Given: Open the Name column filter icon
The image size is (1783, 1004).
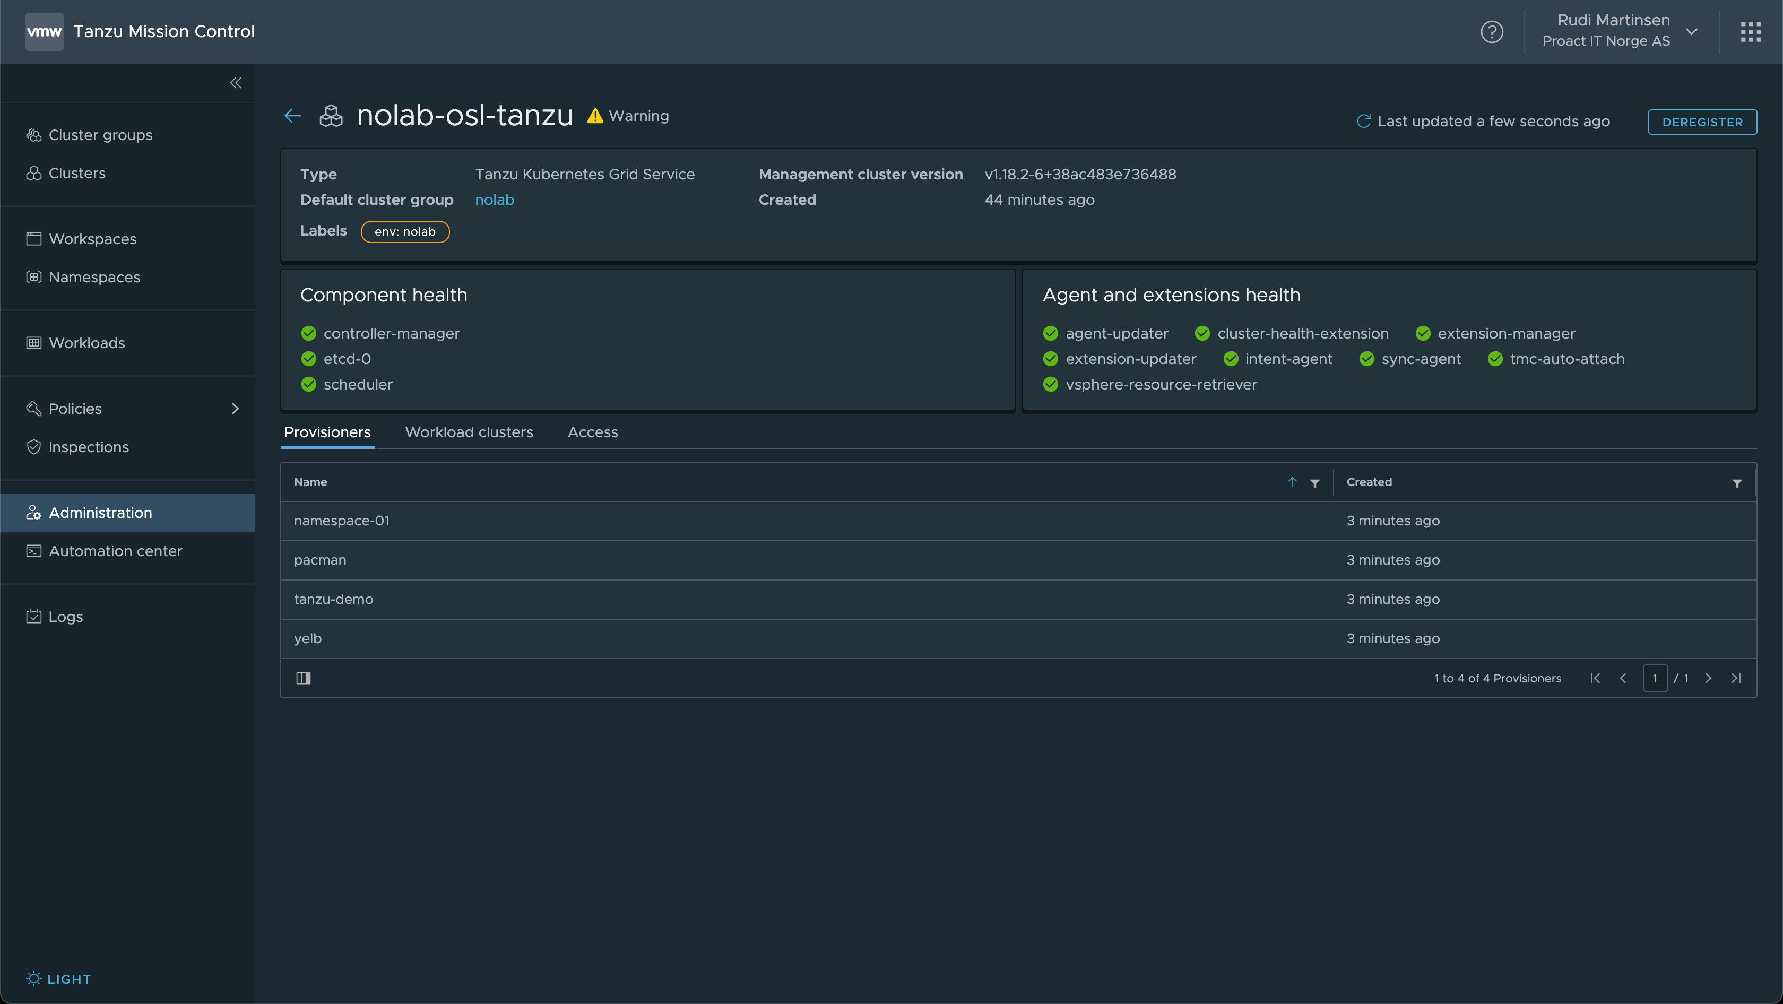Looking at the screenshot, I should click(x=1314, y=483).
